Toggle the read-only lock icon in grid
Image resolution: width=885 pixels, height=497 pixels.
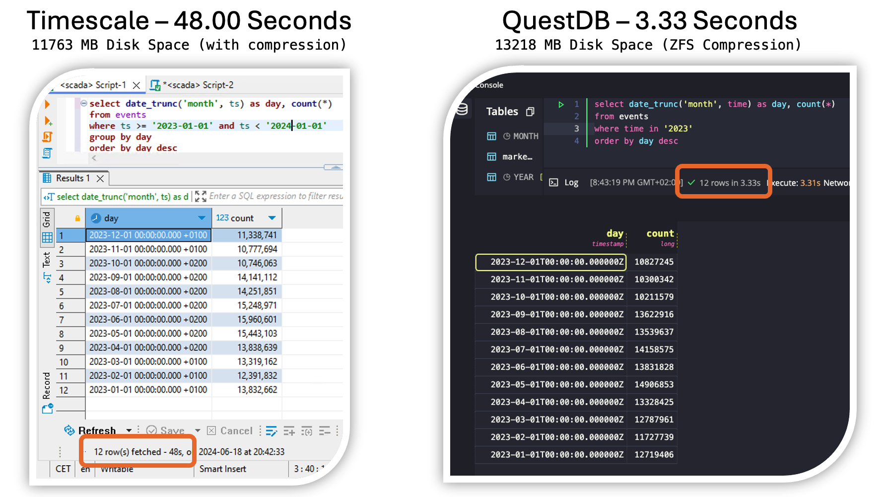[x=77, y=218]
